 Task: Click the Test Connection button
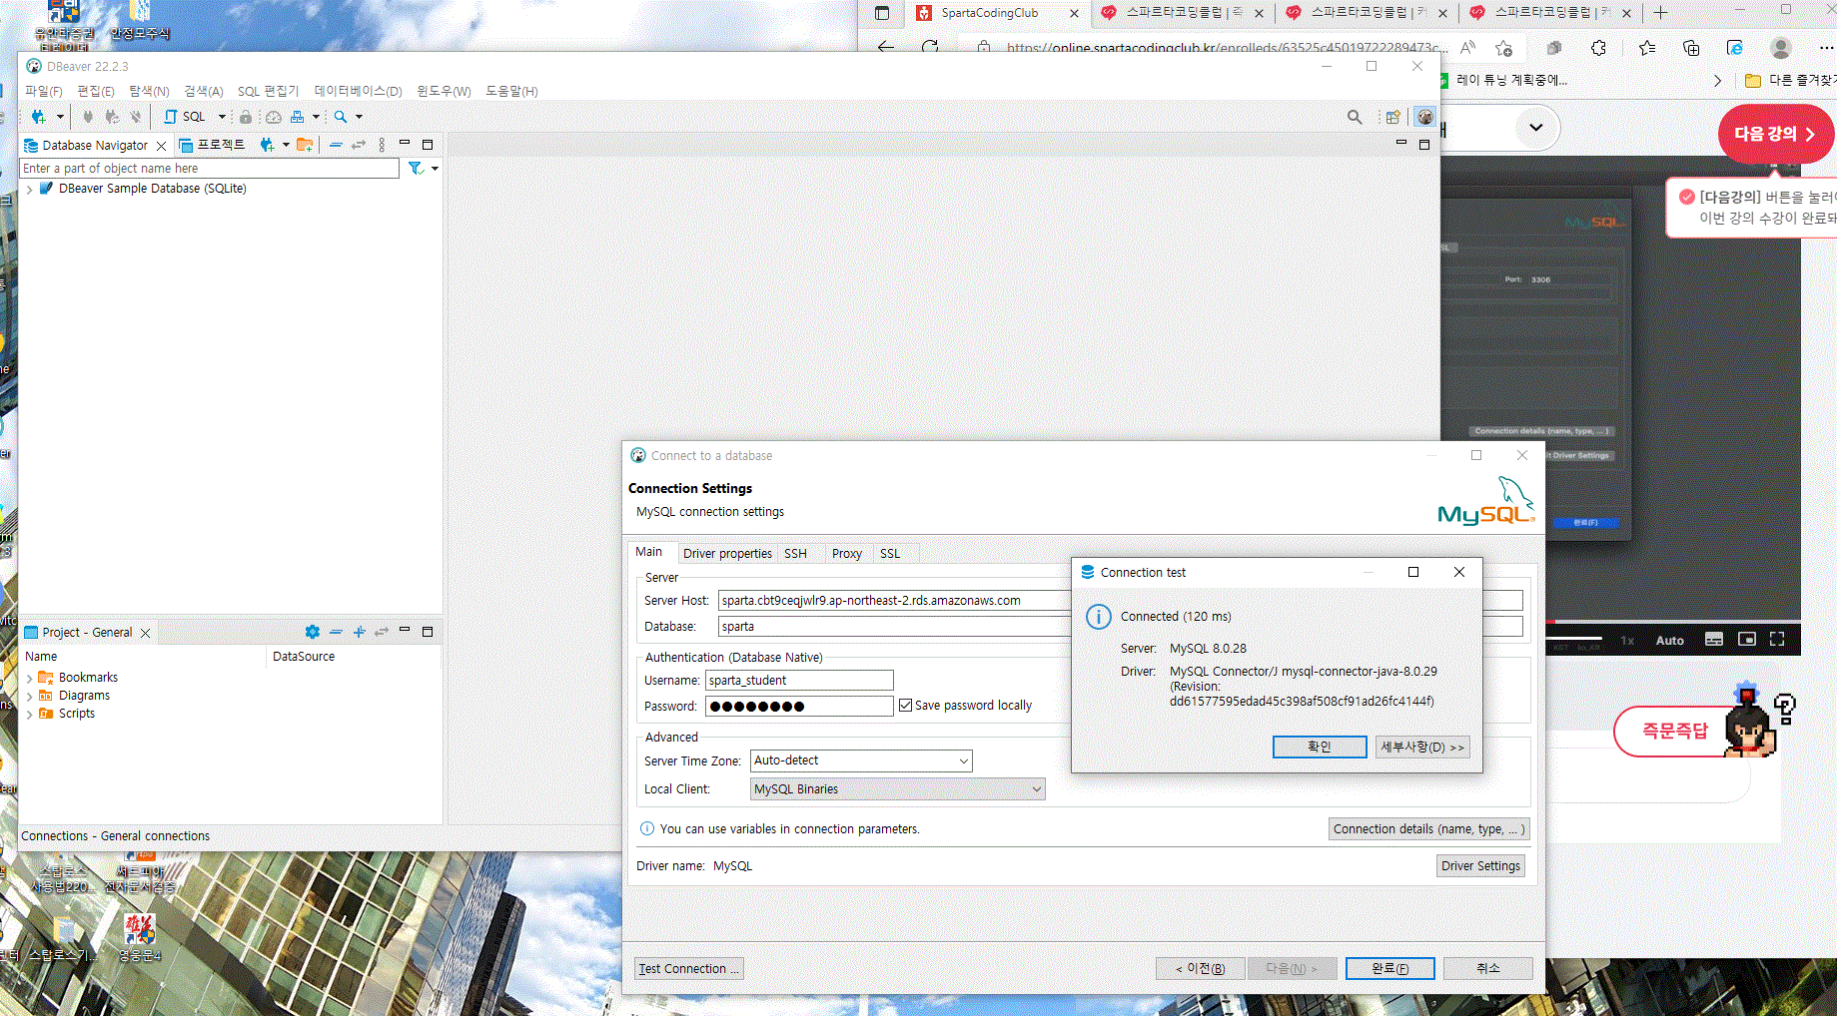pos(689,968)
